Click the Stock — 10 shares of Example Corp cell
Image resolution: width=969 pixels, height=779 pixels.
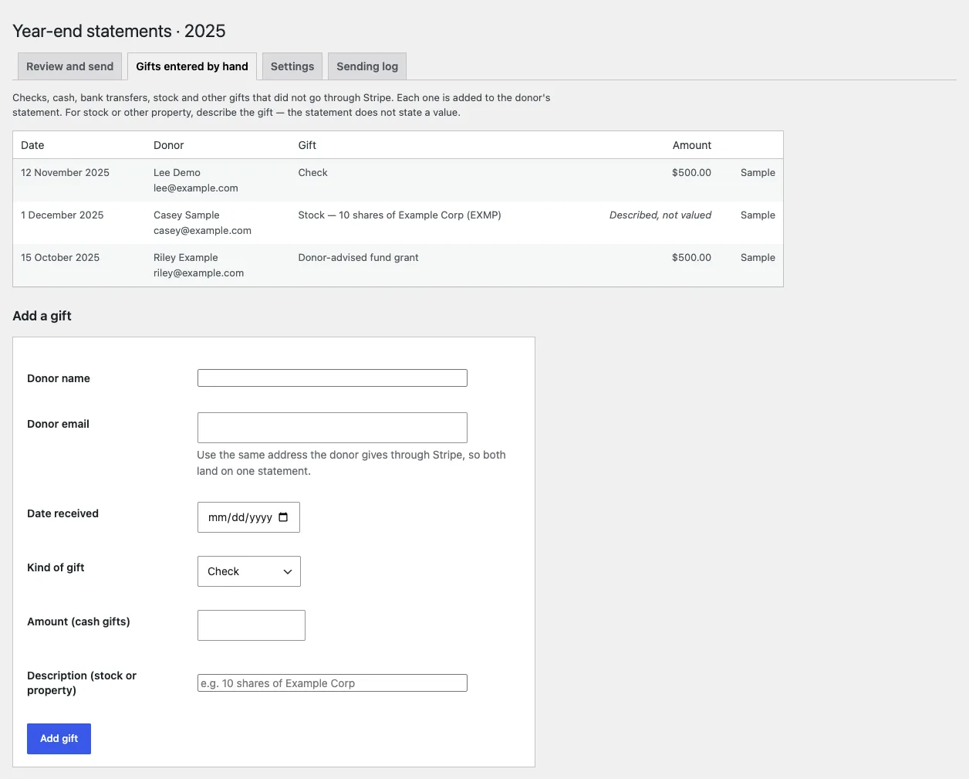pyautogui.click(x=400, y=215)
